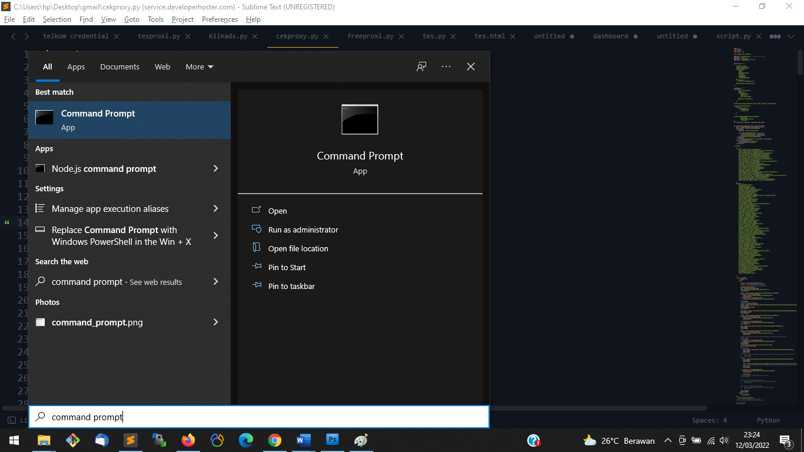This screenshot has height=452, width=804.
Task: Open the Goto menu in Sublime Text
Action: coord(132,19)
